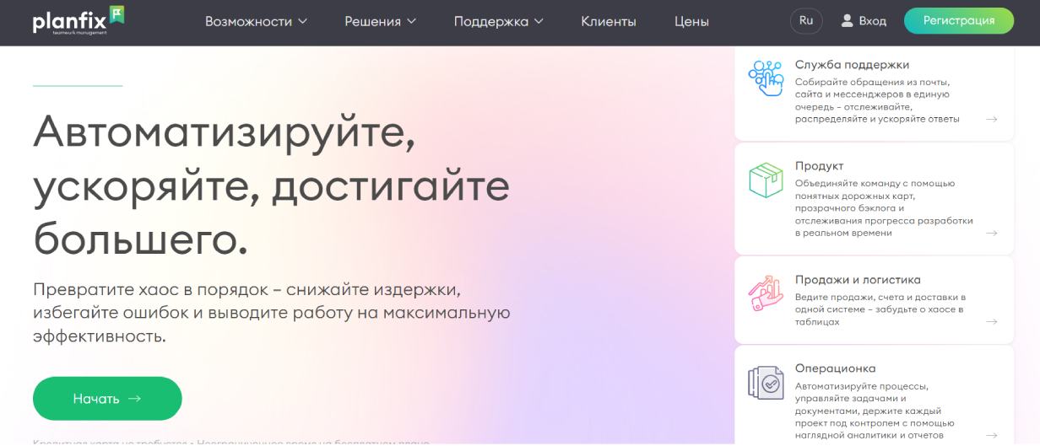Open the Продукт card title

click(x=819, y=166)
